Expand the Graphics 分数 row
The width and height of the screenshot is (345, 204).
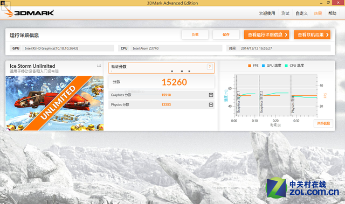(211, 95)
